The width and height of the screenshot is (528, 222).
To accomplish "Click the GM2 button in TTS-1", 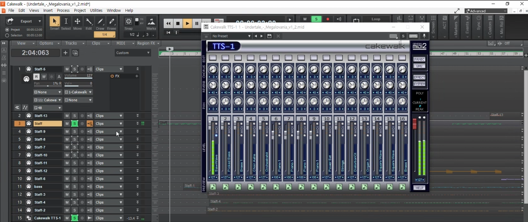I will [x=419, y=66].
